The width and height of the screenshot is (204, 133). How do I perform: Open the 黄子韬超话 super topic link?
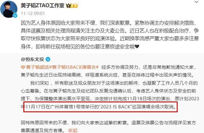click(x=37, y=67)
